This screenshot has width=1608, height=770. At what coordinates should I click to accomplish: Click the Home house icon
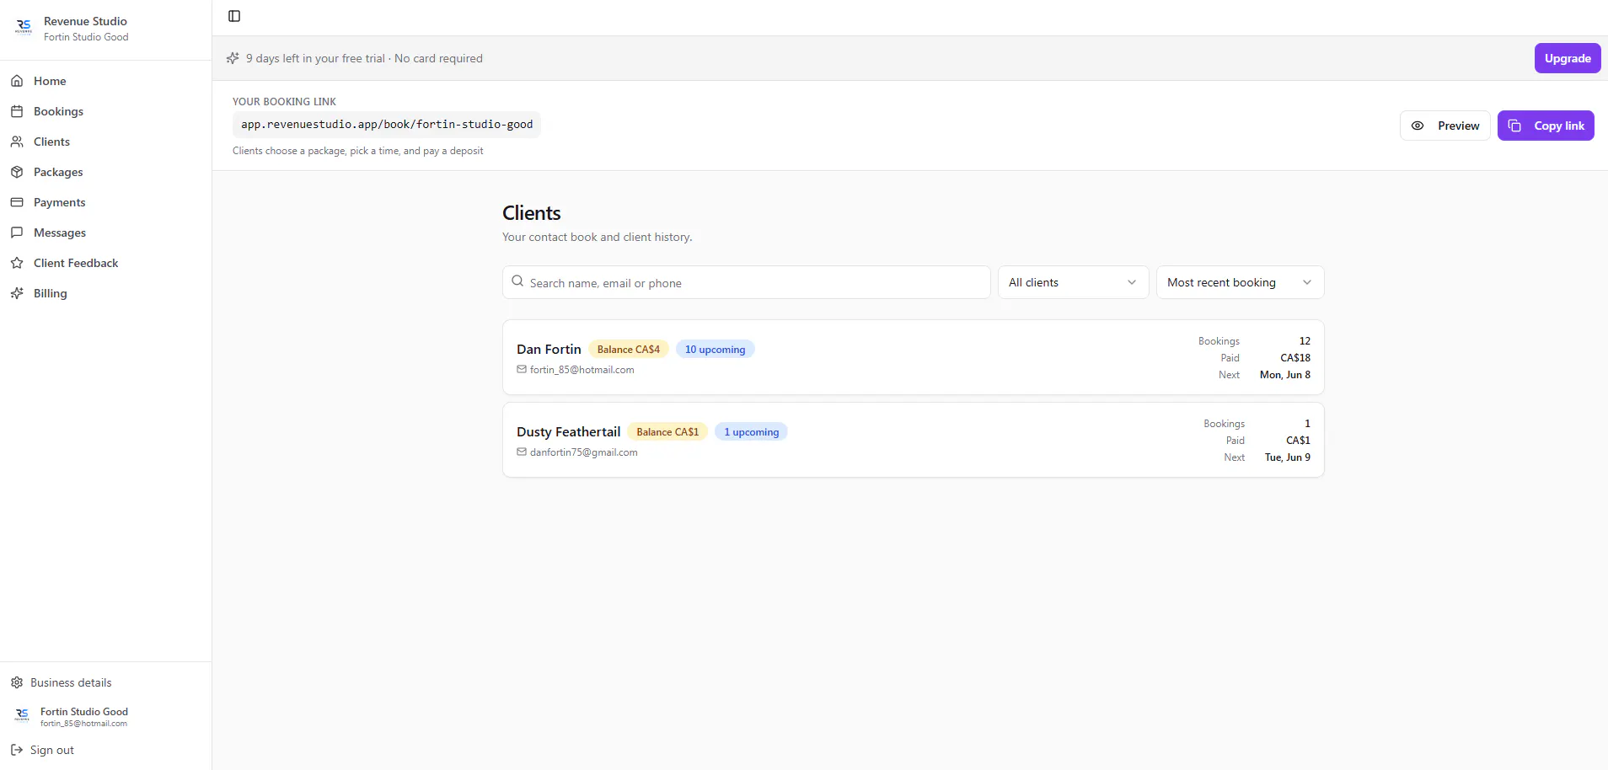coord(17,81)
